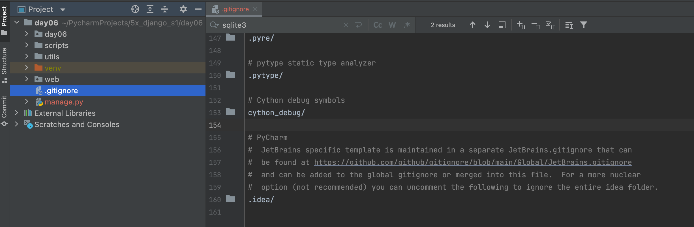Screen dimensions: 694x227
Task: Open search filter funnel options
Action: tap(584, 25)
